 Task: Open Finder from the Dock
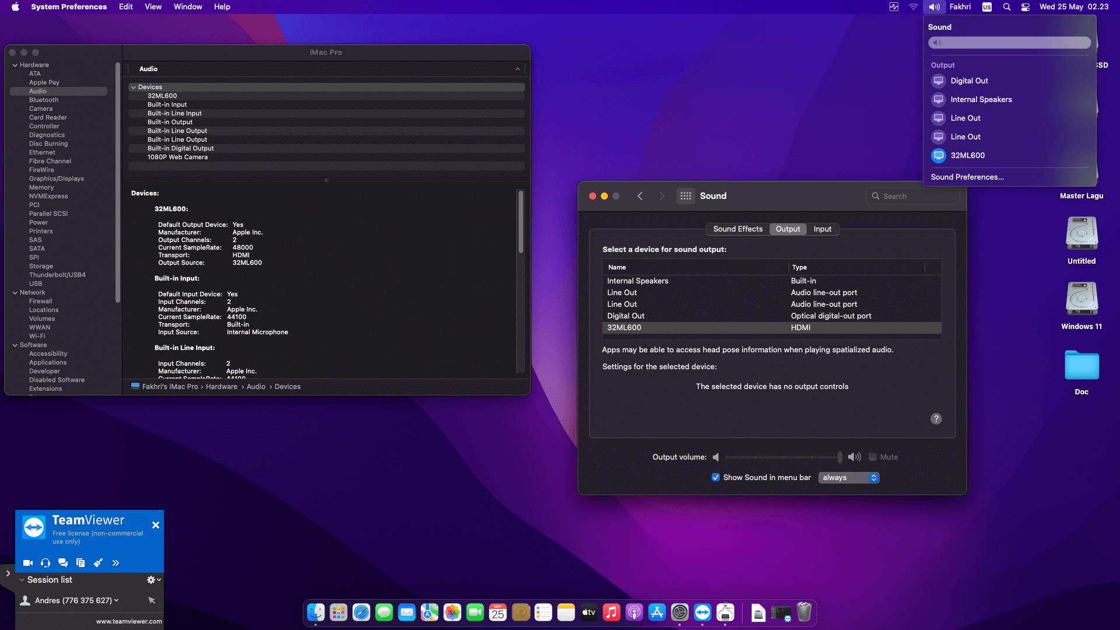pyautogui.click(x=316, y=612)
